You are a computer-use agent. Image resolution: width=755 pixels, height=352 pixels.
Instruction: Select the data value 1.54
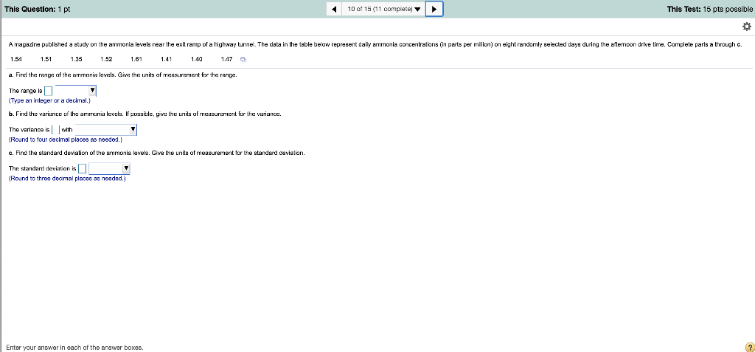tap(16, 59)
